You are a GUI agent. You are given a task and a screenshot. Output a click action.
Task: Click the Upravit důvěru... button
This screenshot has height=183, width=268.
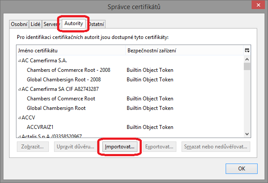(75, 147)
